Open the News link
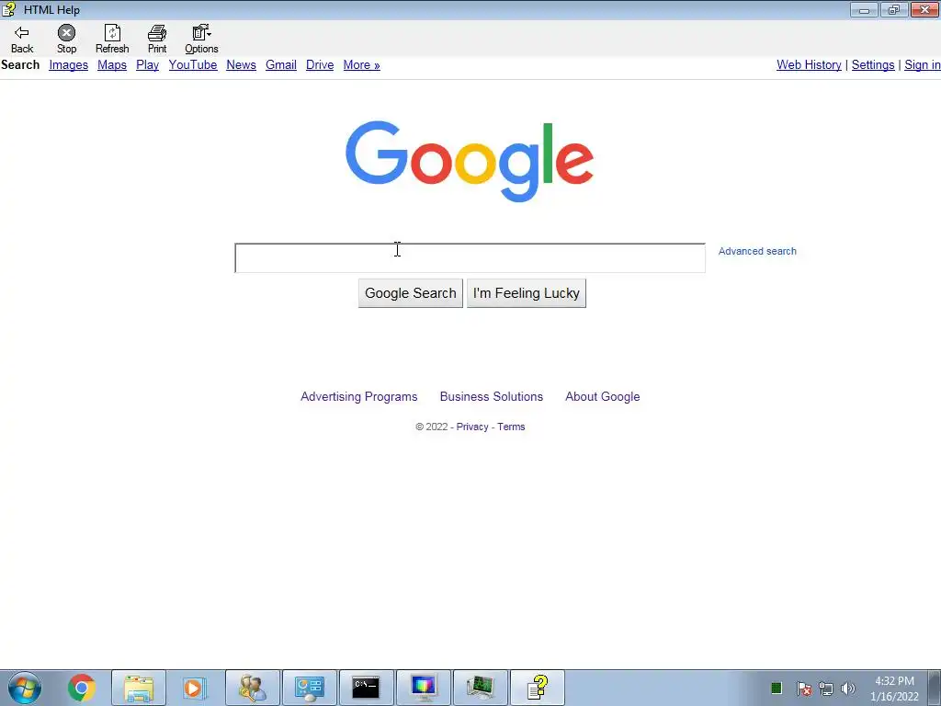Viewport: 941px width, 706px height. [242, 65]
